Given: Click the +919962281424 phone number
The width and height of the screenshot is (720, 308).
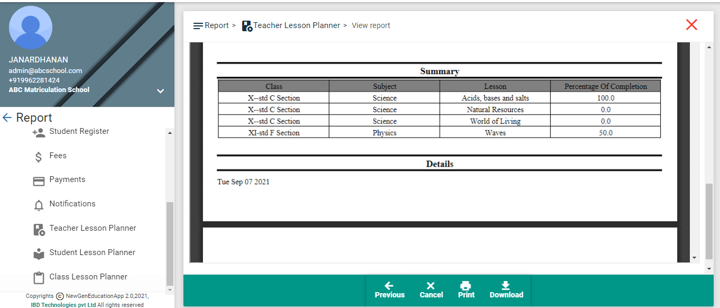Looking at the screenshot, I should [34, 80].
